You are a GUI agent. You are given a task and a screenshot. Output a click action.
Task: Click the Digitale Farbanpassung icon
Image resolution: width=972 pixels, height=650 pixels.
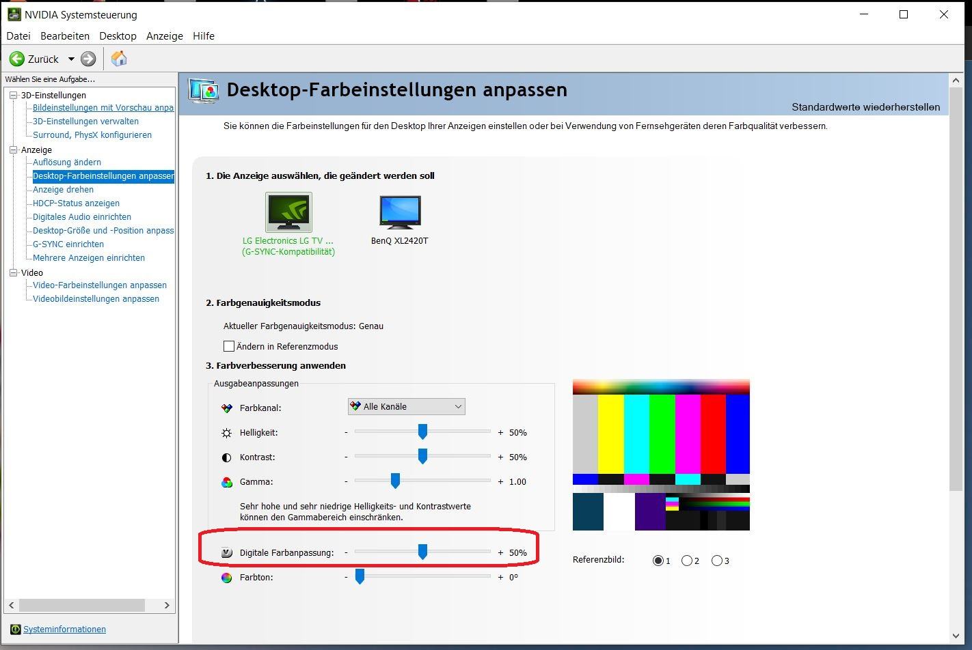pyautogui.click(x=227, y=553)
